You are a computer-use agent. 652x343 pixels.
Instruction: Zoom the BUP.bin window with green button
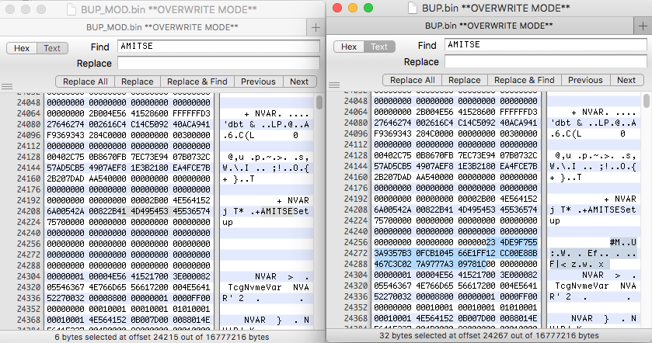[368, 8]
